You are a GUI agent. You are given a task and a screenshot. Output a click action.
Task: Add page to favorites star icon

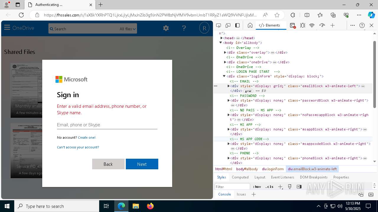tap(277, 15)
